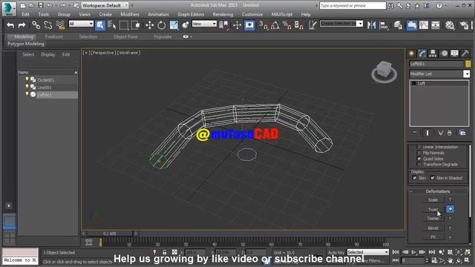The height and width of the screenshot is (267, 475).
Task: Activate Bind to Space Warp tool
Action: (x=60, y=25)
